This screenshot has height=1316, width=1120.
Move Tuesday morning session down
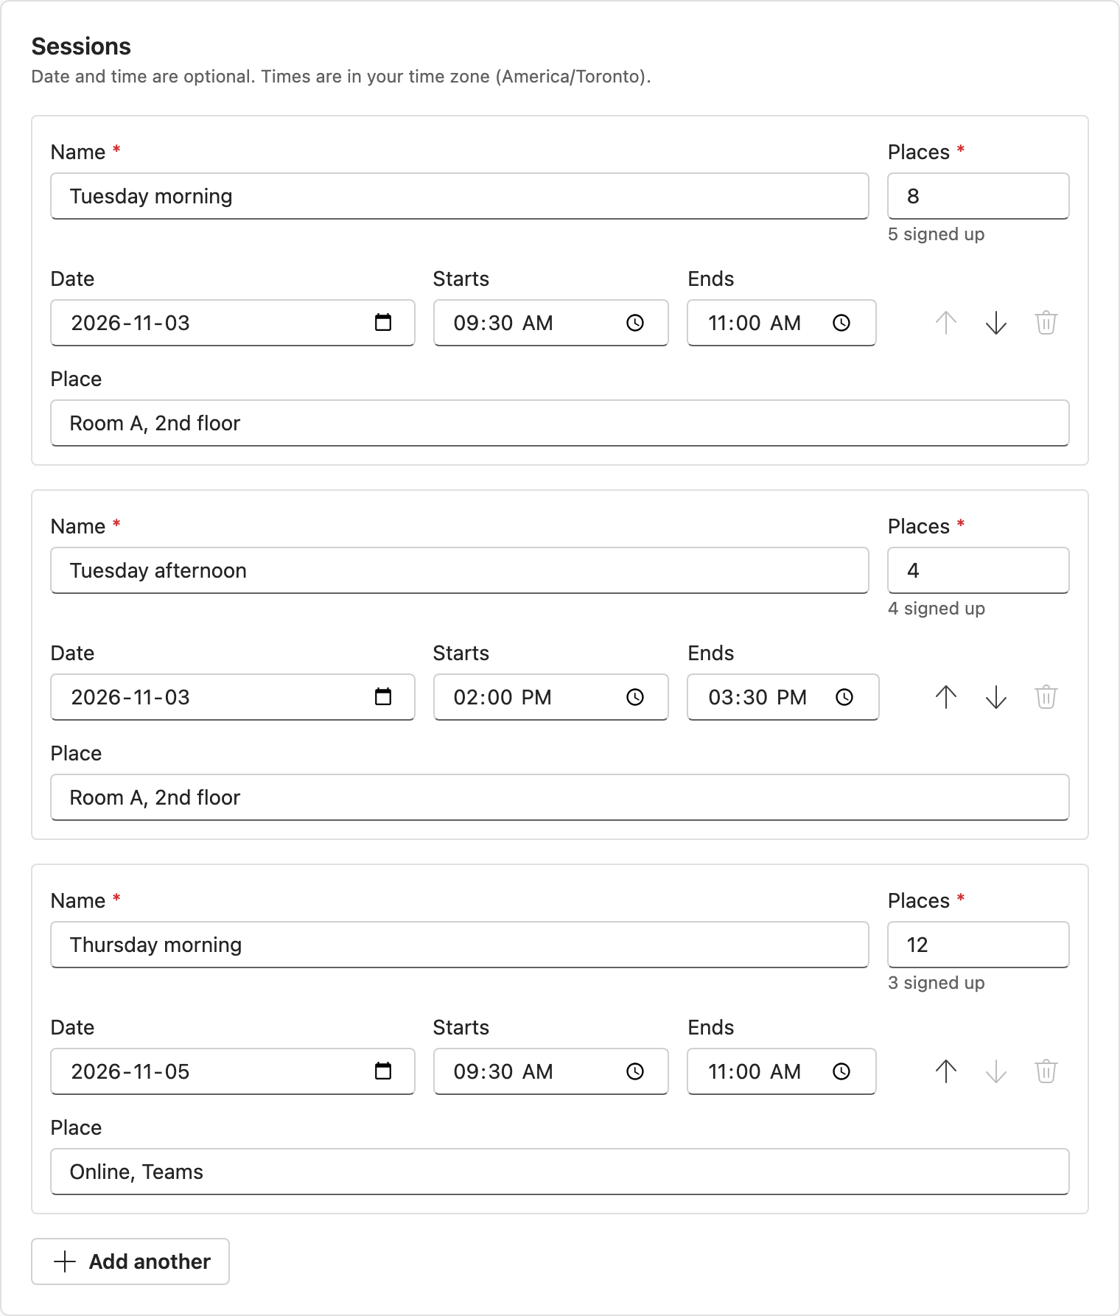[x=996, y=323]
